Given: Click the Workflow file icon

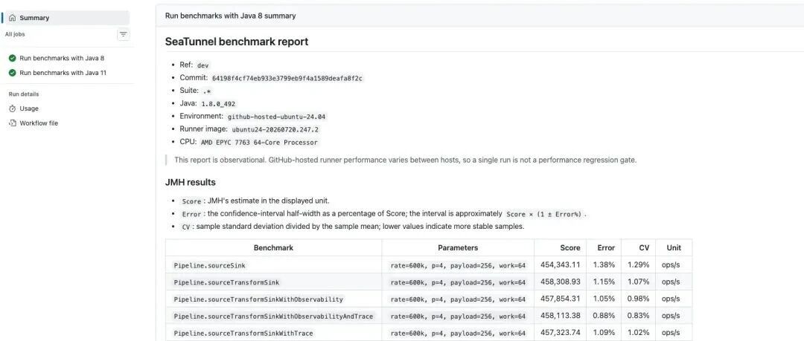Looking at the screenshot, I should [x=13, y=123].
